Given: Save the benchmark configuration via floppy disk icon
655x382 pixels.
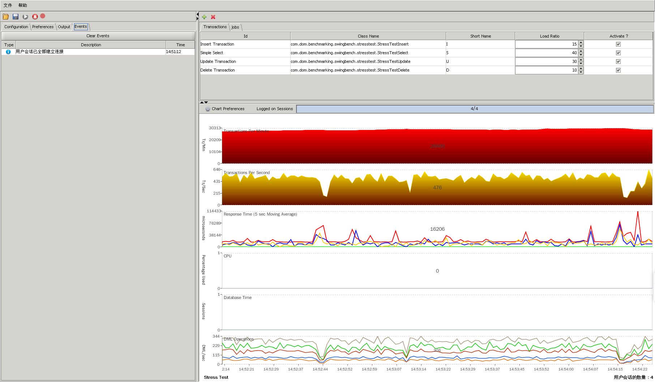Looking at the screenshot, I should click(15, 17).
